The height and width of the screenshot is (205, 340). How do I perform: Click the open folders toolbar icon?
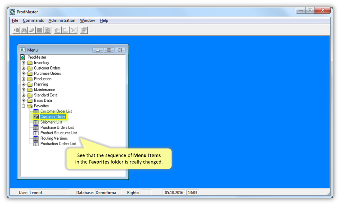click(x=65, y=30)
